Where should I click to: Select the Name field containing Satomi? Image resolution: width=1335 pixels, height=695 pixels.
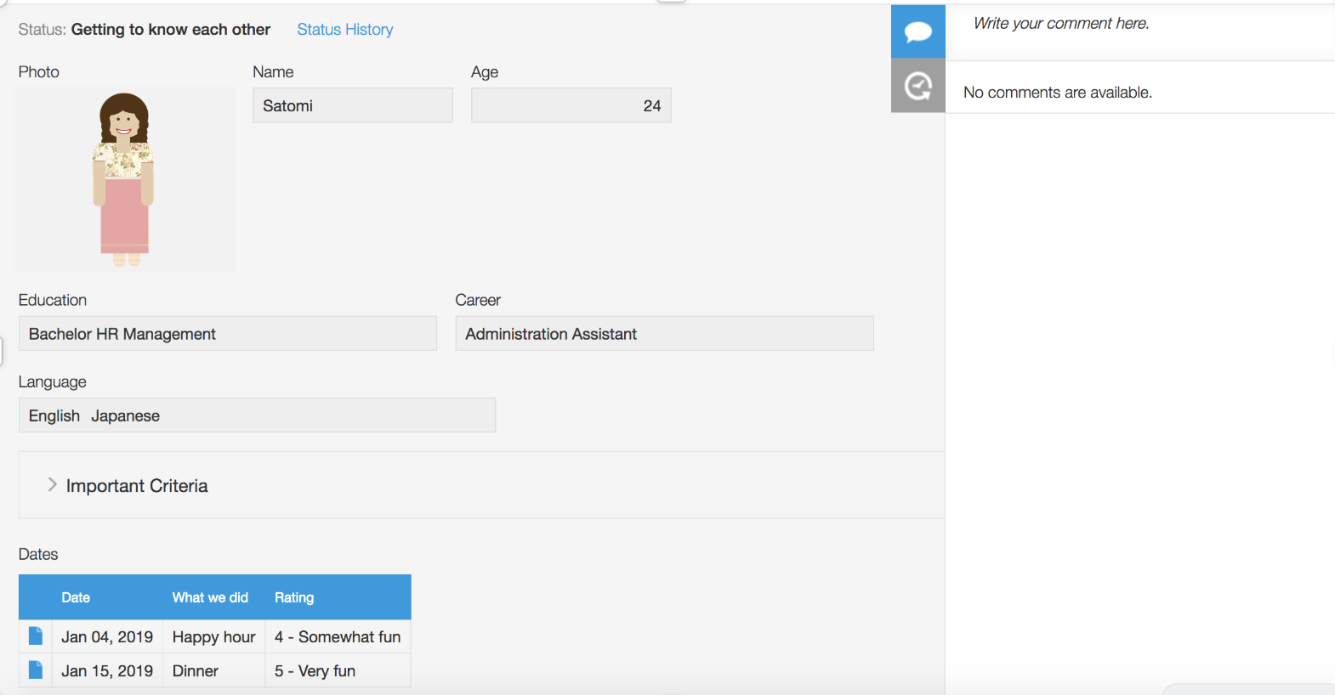coord(352,106)
